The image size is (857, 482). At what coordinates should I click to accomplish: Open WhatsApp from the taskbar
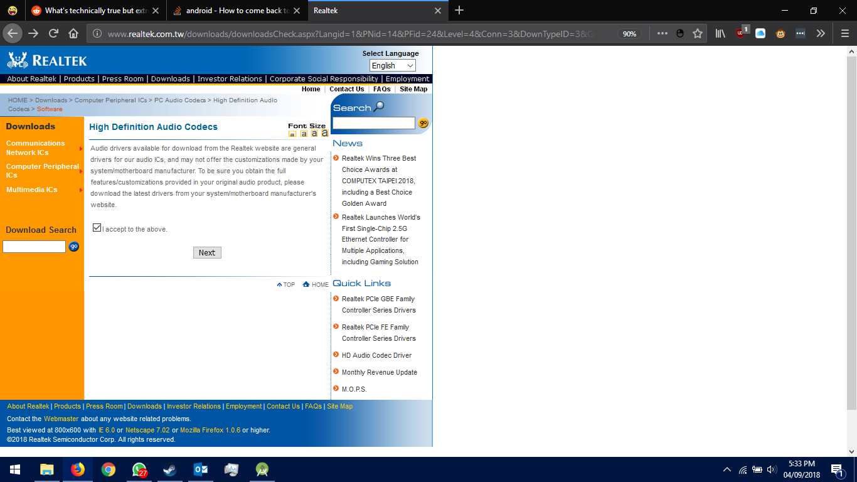coord(139,469)
